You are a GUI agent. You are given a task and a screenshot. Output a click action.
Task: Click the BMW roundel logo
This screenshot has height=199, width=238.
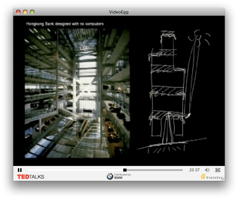coord(110,177)
